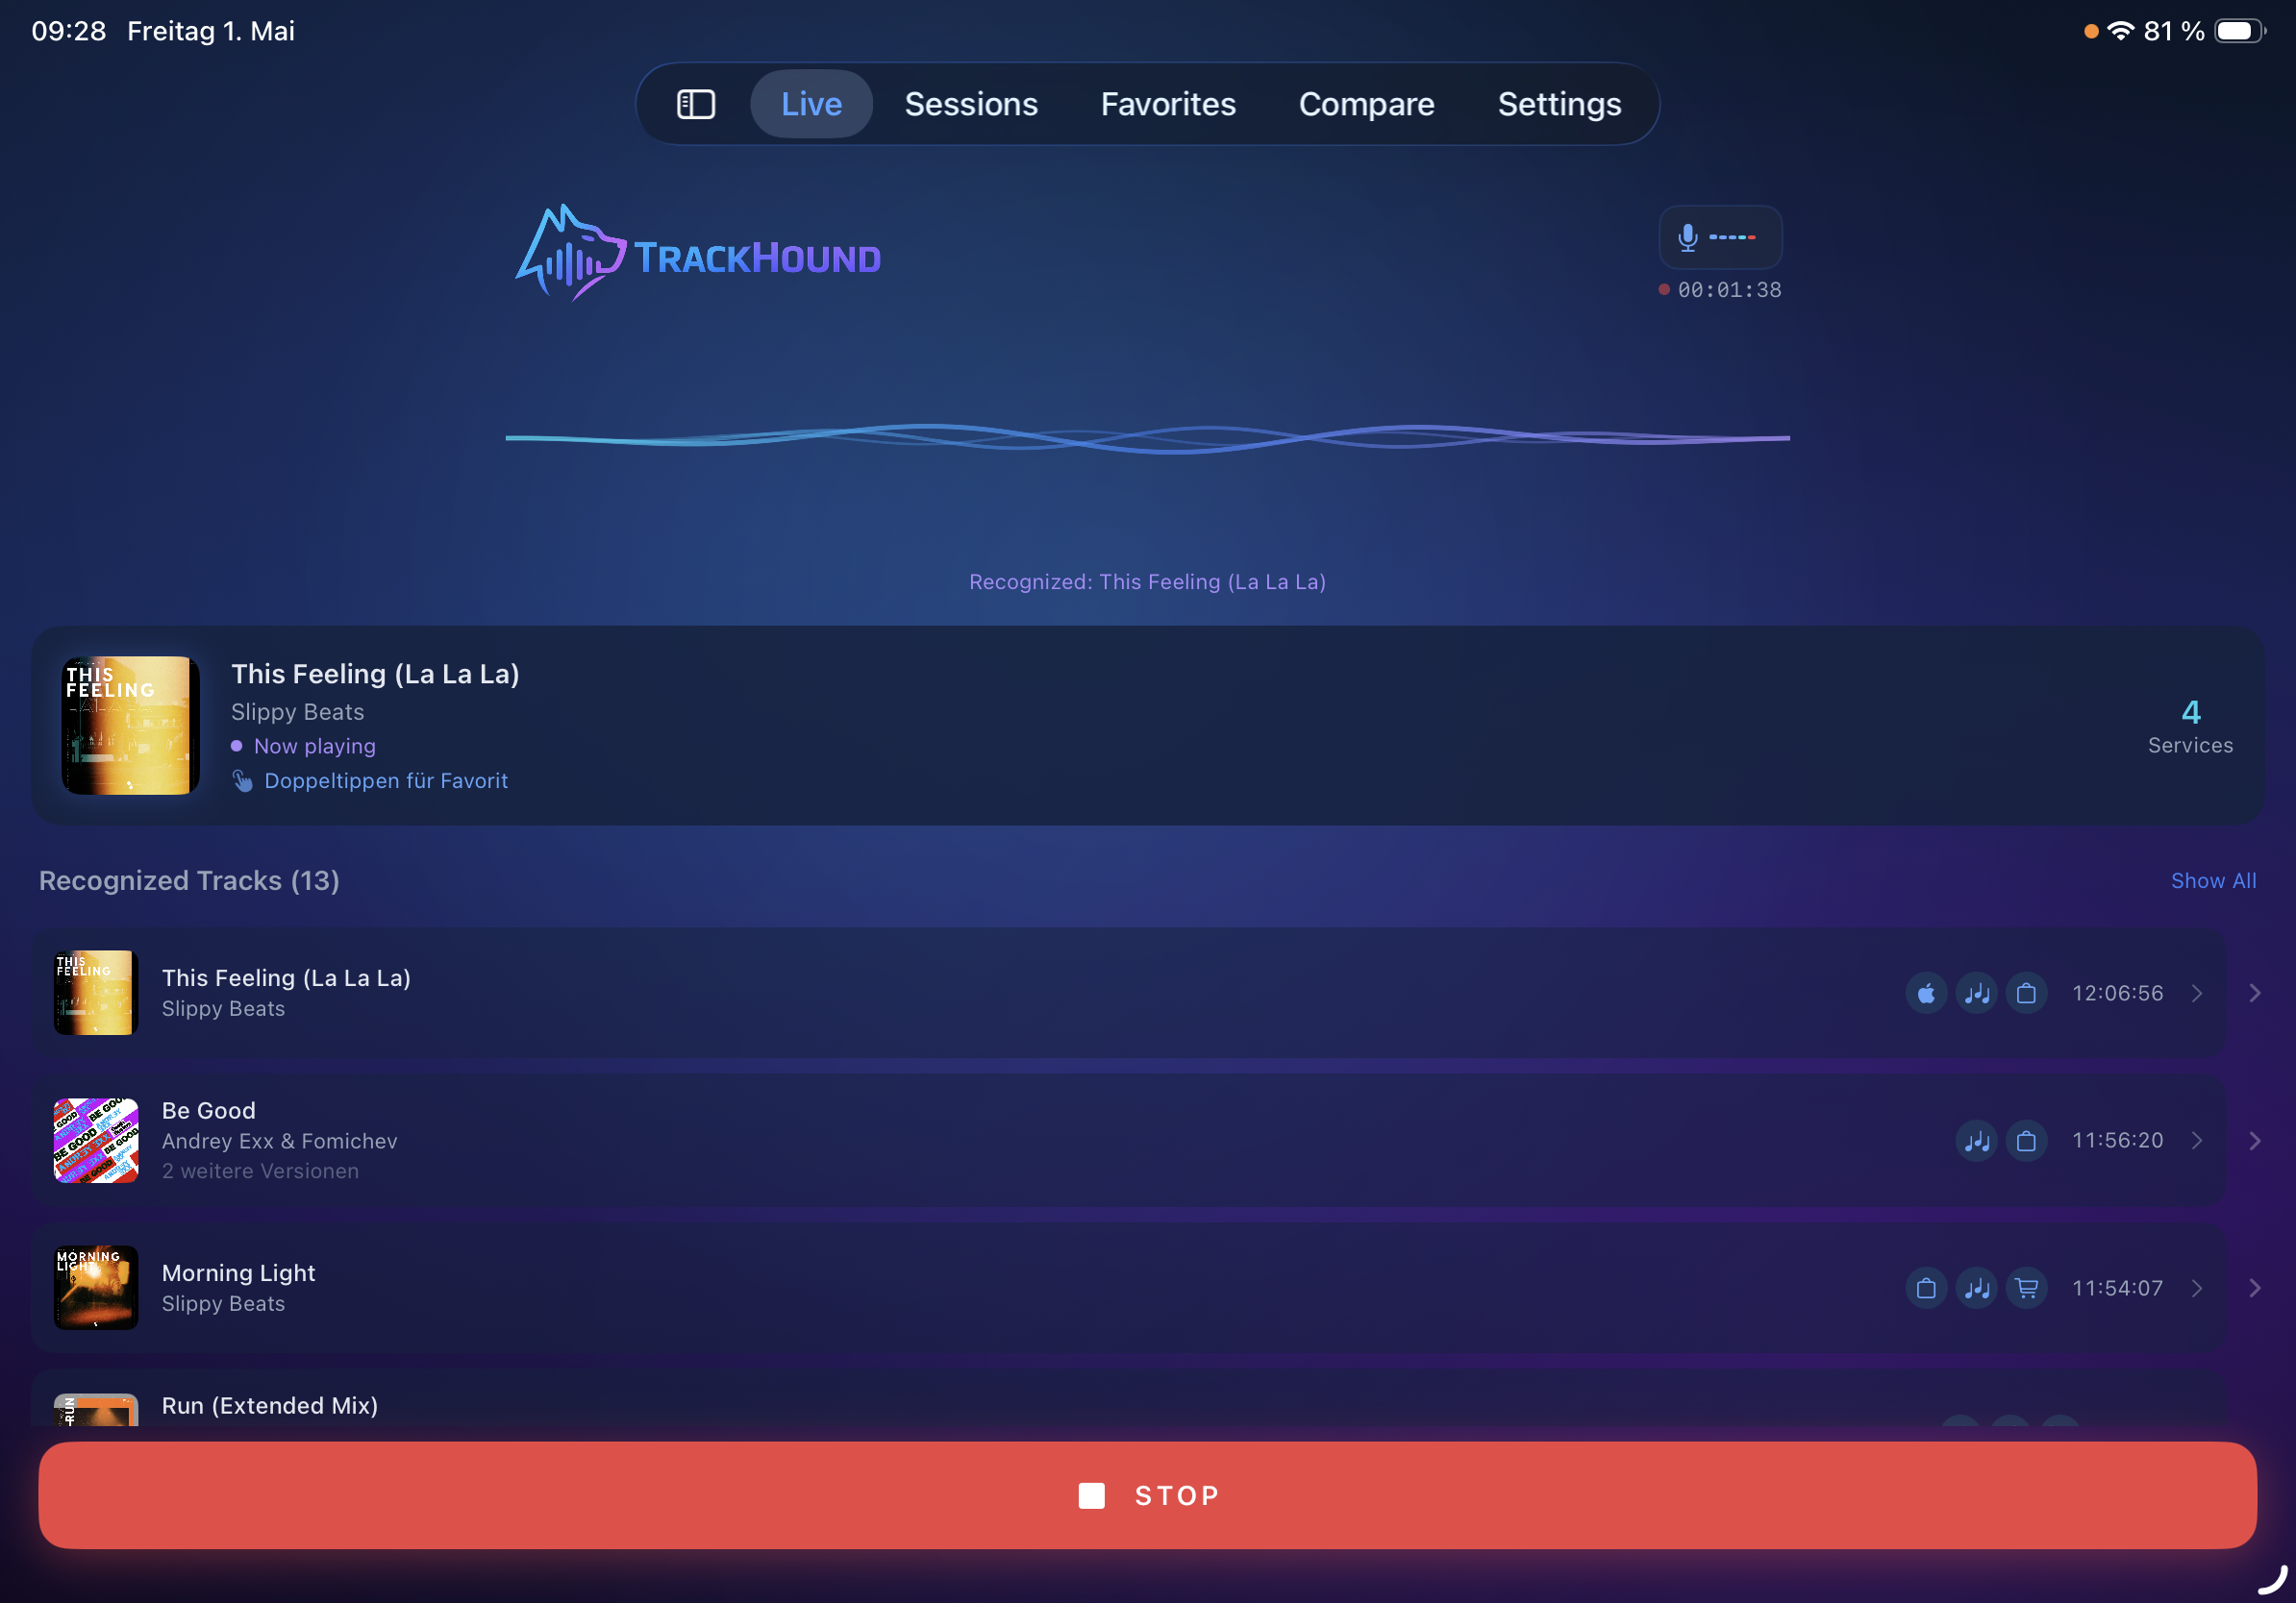Viewport: 2296px width, 1603px height.
Task: Open the This Feeling thumbnail in the track list
Action: [95, 993]
